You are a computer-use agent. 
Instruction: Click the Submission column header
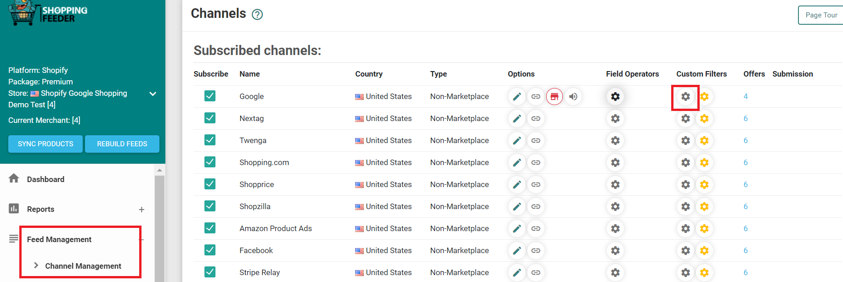[792, 74]
